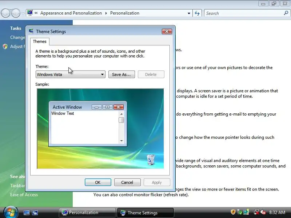Close the Theme Settings dialog
Viewport: 291px width, 218px height.
[x=167, y=32]
